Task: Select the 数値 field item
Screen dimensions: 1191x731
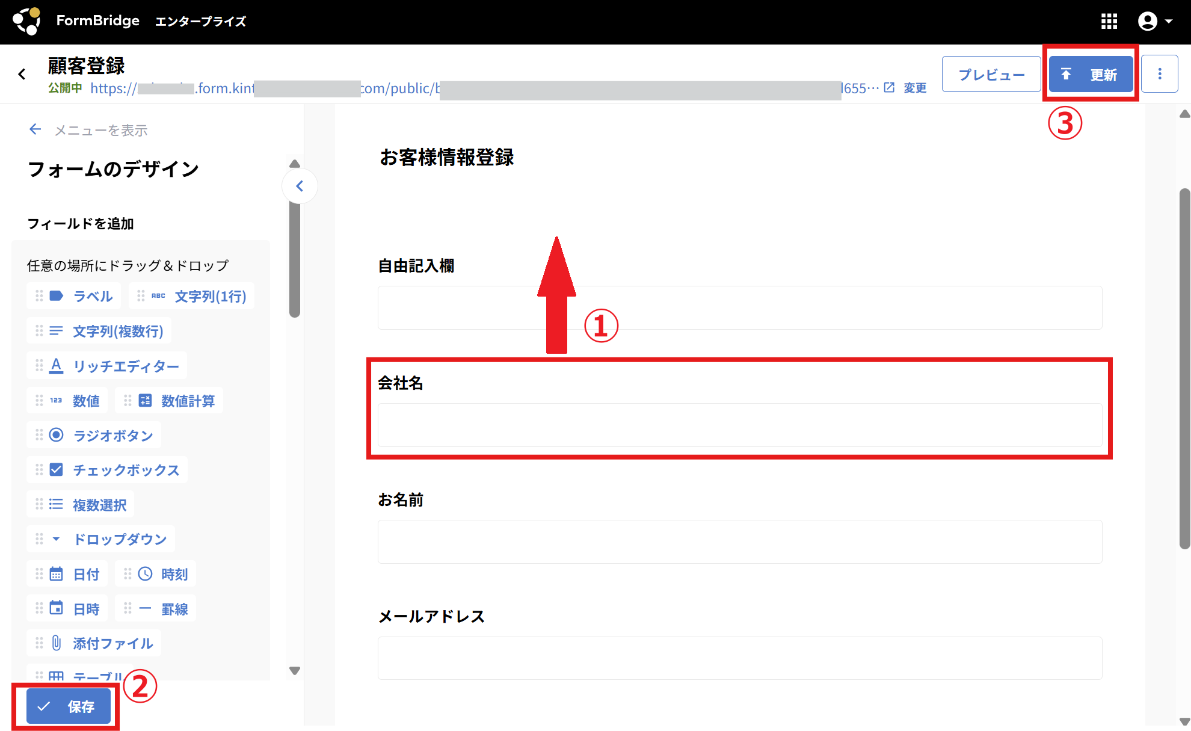Action: [x=67, y=401]
